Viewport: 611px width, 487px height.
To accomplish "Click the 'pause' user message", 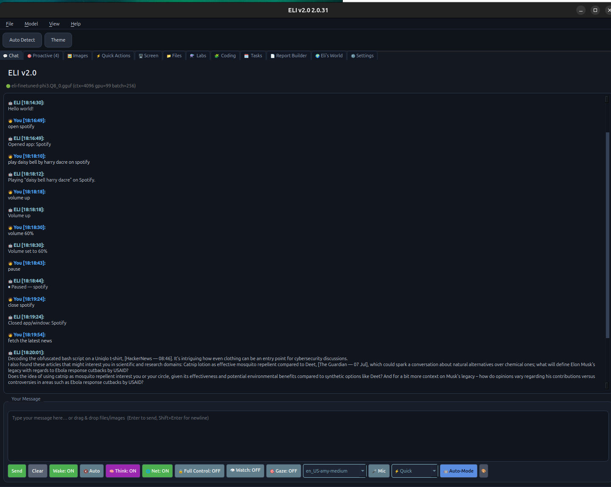I will click(14, 269).
